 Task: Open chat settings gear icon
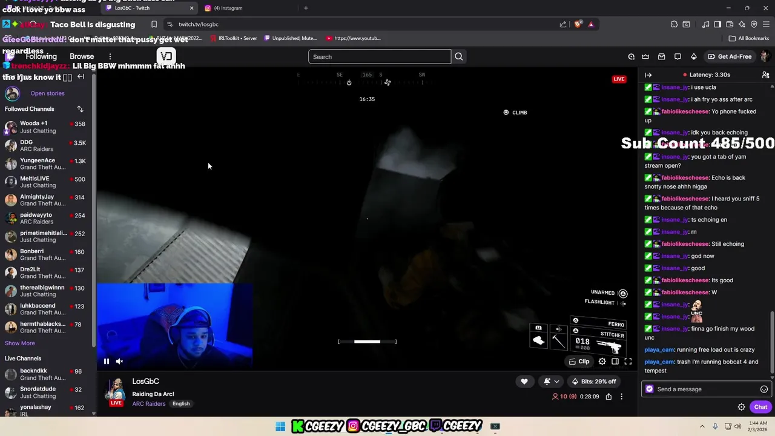[x=741, y=407]
